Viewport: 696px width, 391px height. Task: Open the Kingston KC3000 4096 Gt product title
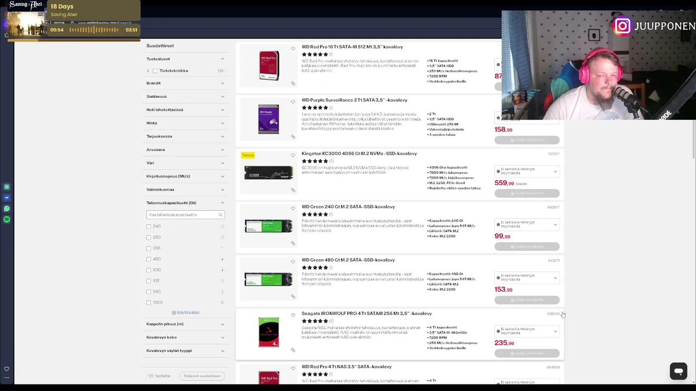359,153
